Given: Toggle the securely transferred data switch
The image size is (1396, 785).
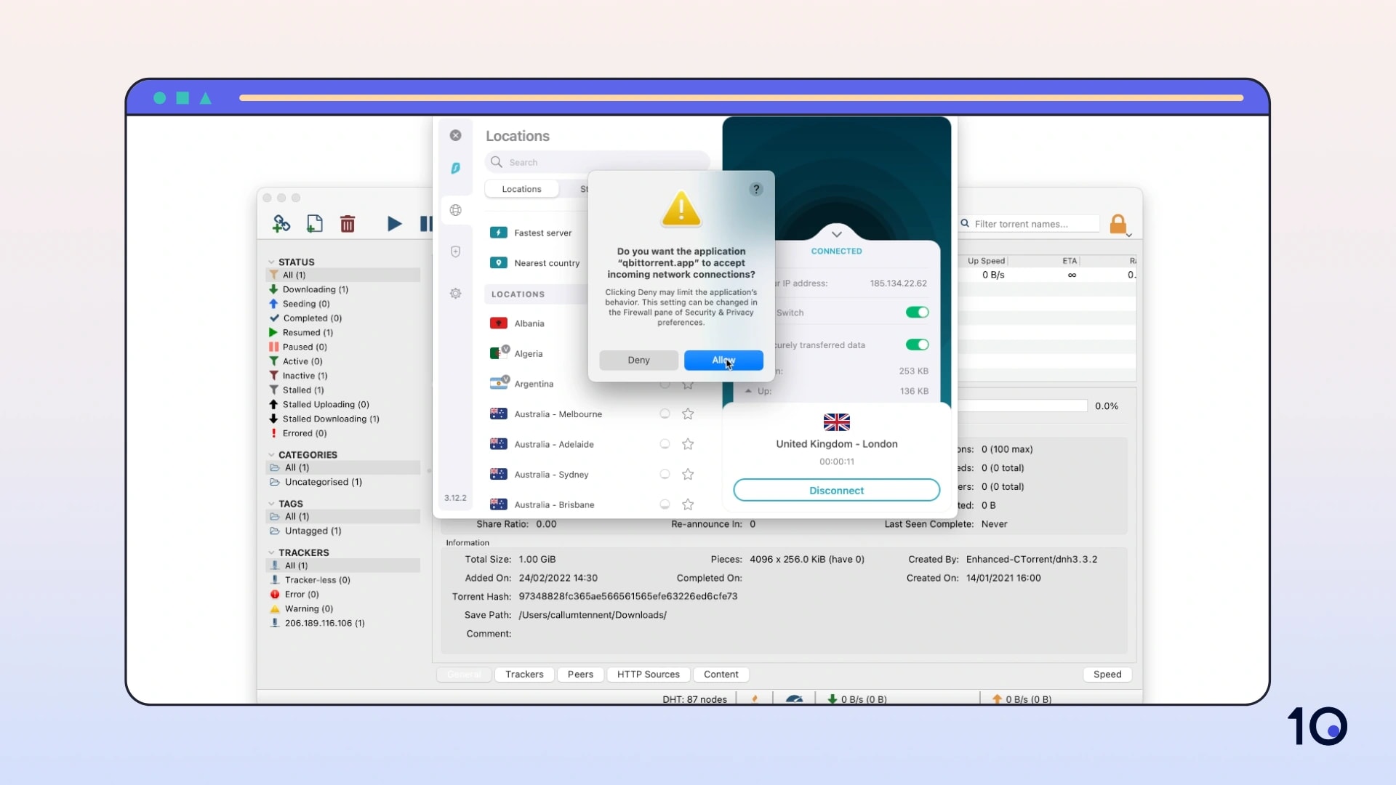Looking at the screenshot, I should 917,345.
